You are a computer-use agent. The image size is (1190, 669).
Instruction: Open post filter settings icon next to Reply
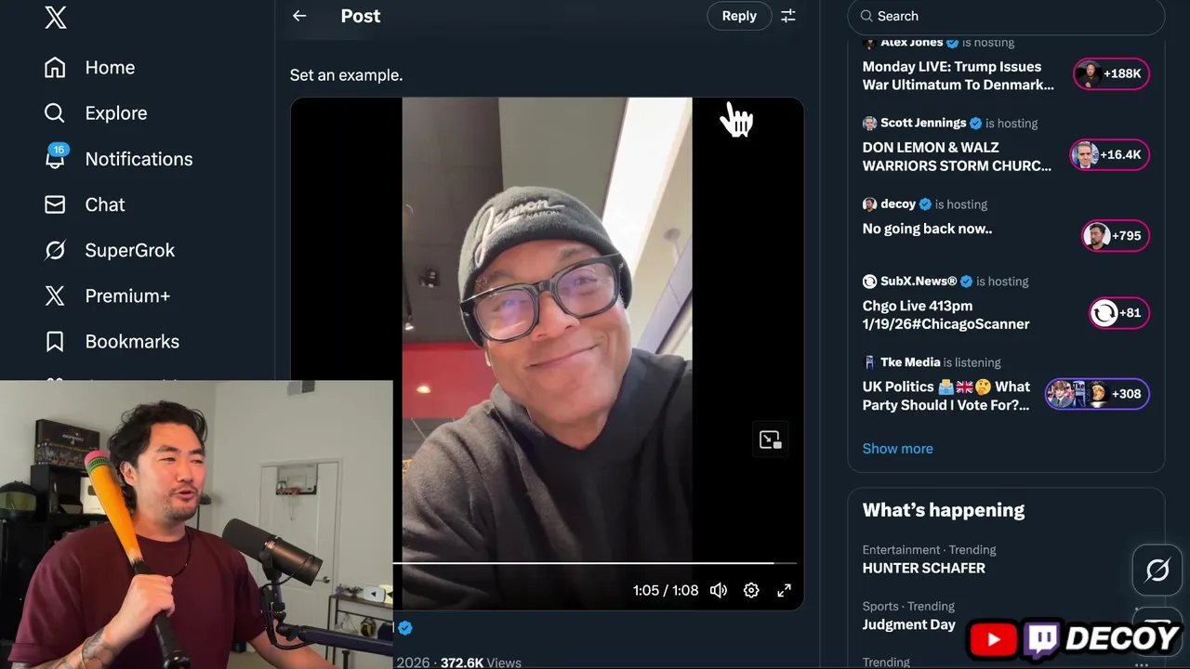(788, 16)
